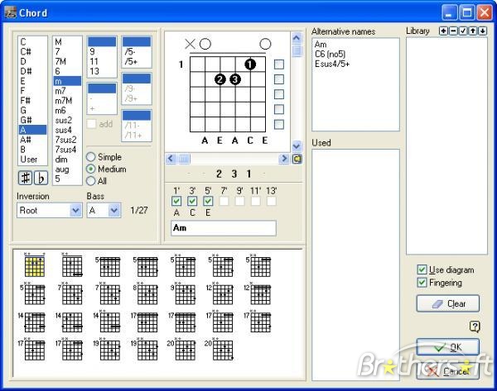Click the library checkmark icon
The width and height of the screenshot is (497, 391).
tap(463, 31)
